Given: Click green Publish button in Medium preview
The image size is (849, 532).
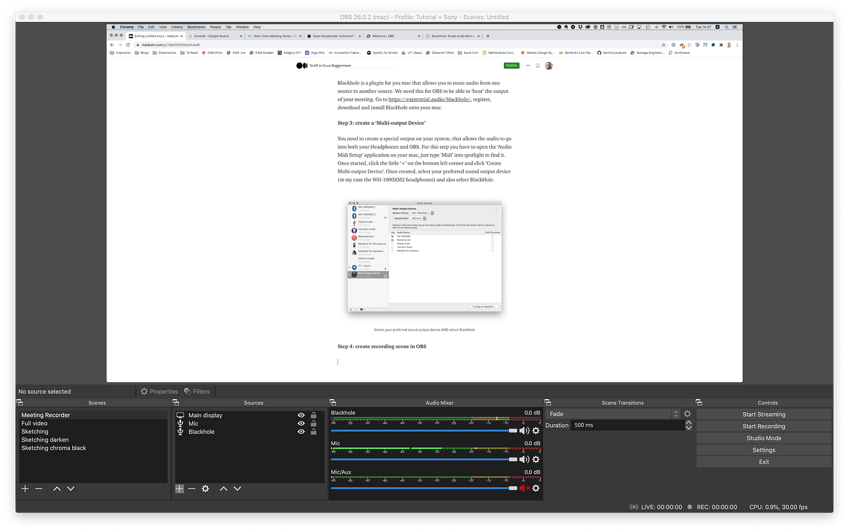Looking at the screenshot, I should point(511,66).
